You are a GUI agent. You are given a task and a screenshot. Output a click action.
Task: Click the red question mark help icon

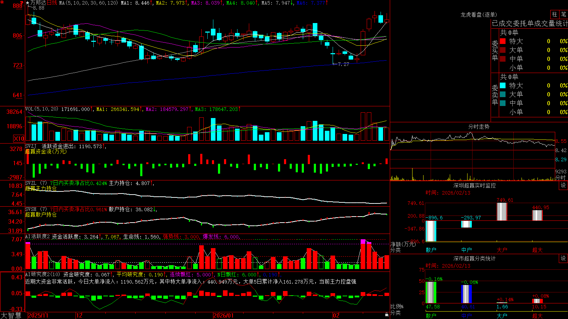(22, 3)
